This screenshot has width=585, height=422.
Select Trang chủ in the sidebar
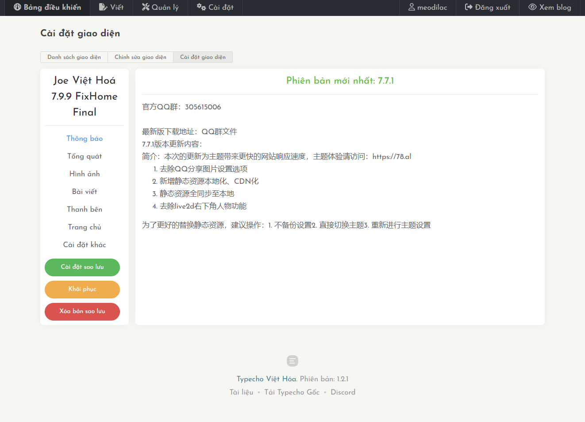tap(85, 227)
